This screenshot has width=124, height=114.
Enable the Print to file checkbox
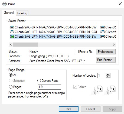pyautogui.click(x=77, y=52)
